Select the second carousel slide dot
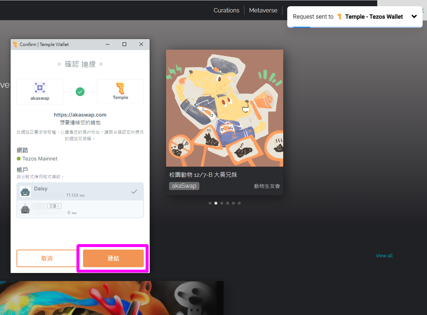 coord(216,203)
